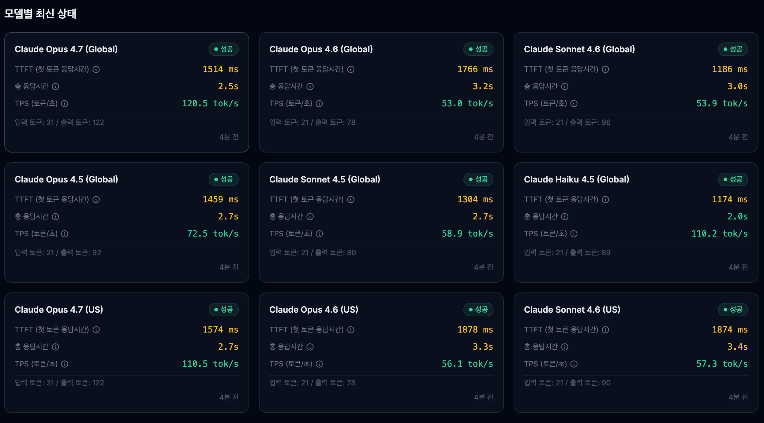The height and width of the screenshot is (423, 764).
Task: Click the 1878 ms TTFT value
Action: click(x=475, y=329)
